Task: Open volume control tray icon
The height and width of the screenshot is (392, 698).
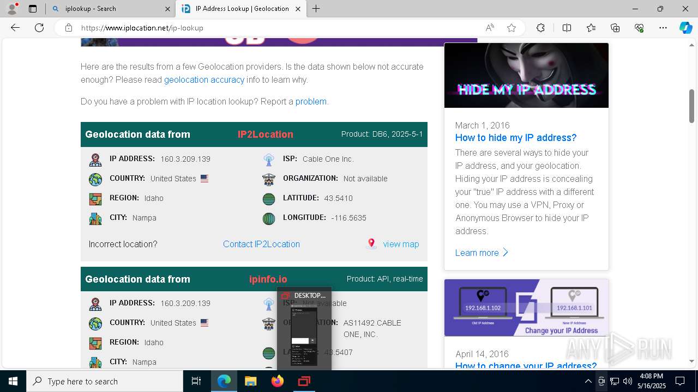Action: (x=627, y=381)
